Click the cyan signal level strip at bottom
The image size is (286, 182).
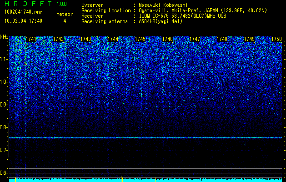tap(146, 180)
